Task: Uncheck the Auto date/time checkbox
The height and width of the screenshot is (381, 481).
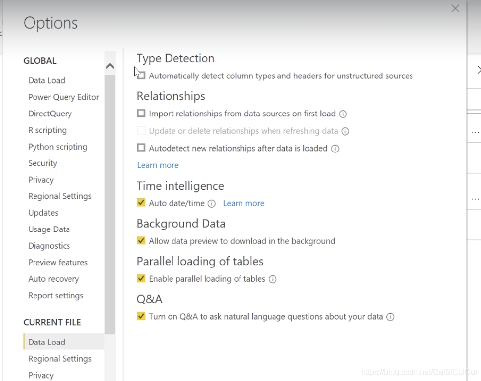Action: (x=141, y=203)
